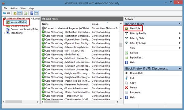This screenshot has width=184, height=110.
Task: Click the Monitoring tree icon
Action: point(8,33)
